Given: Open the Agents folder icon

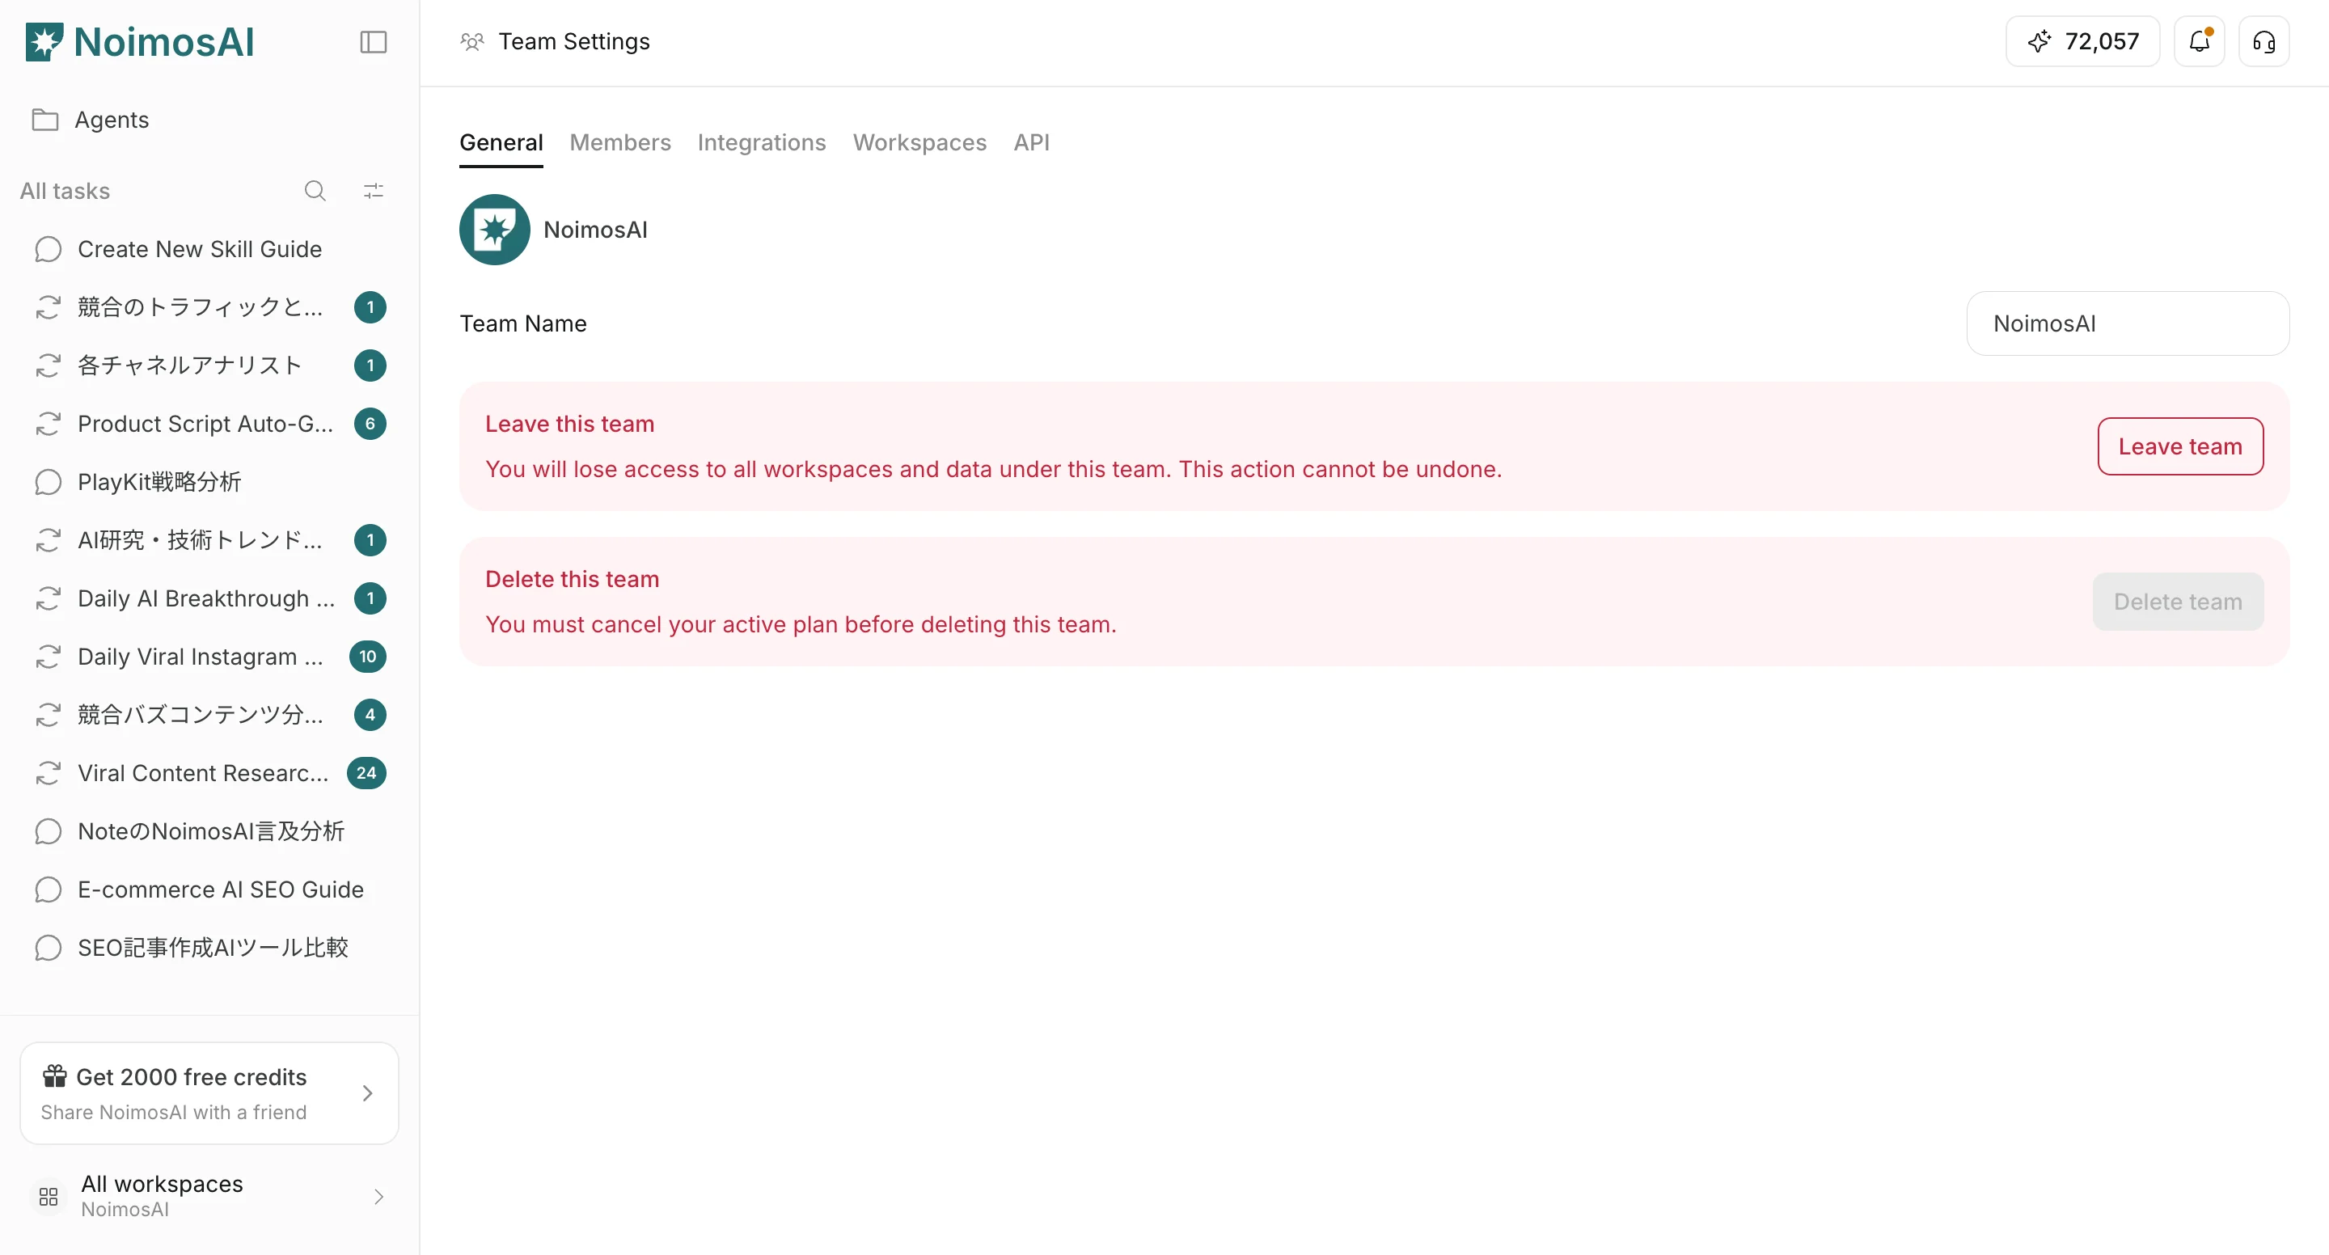Looking at the screenshot, I should (x=45, y=120).
